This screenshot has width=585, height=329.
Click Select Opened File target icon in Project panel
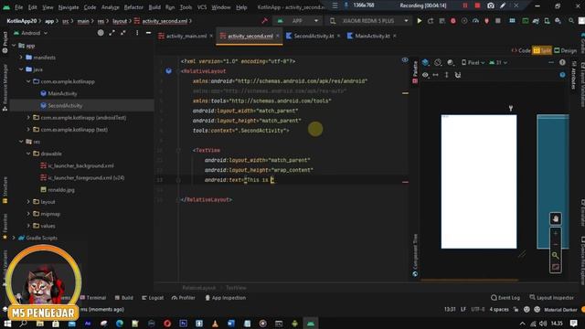click(x=101, y=33)
